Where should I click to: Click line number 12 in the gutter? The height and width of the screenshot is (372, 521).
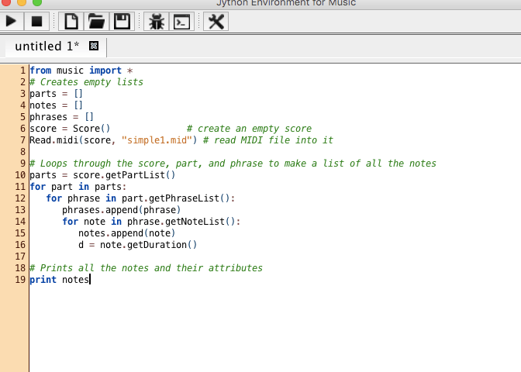[21, 198]
